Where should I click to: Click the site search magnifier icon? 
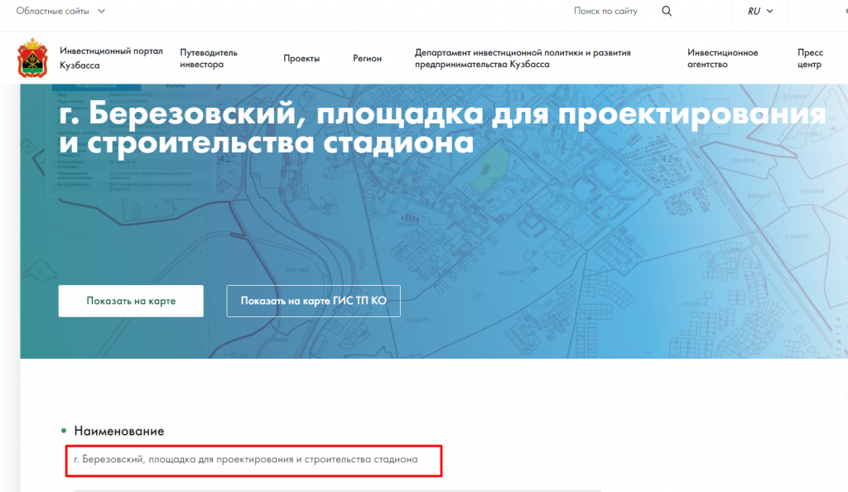(667, 11)
